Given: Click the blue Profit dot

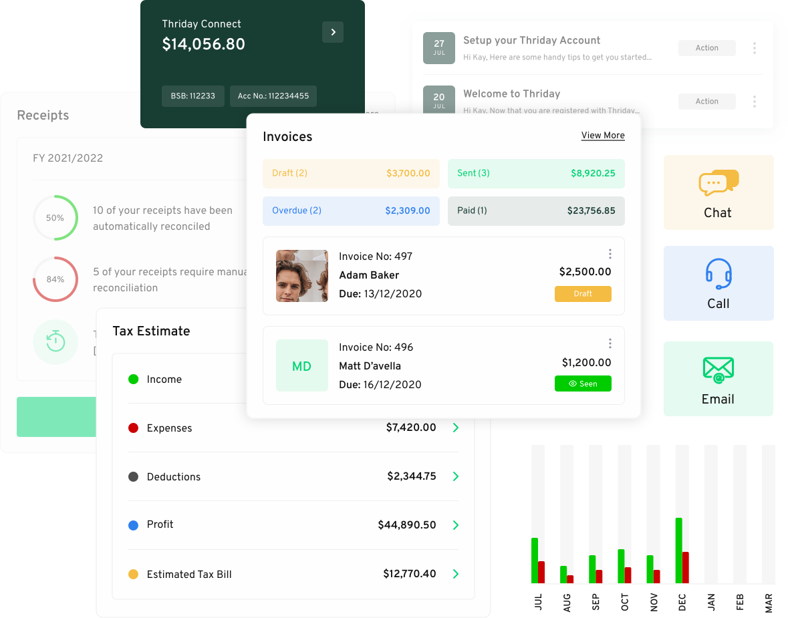Looking at the screenshot, I should 133,526.
